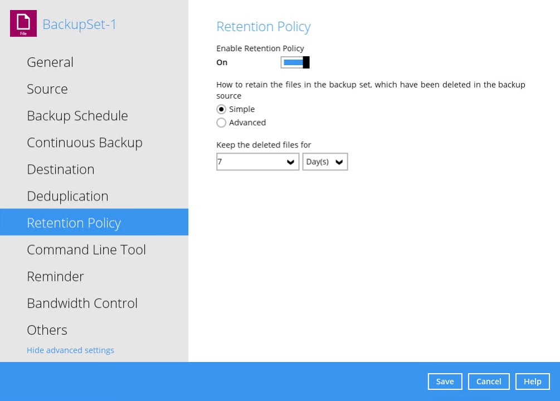Open the Continuous Backup section
560x401 pixels.
coord(84,143)
